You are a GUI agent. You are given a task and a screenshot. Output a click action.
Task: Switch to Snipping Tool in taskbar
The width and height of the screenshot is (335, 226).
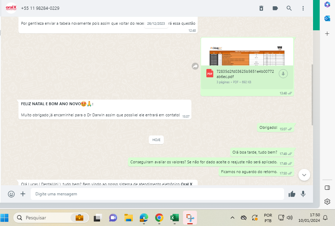[190, 218]
